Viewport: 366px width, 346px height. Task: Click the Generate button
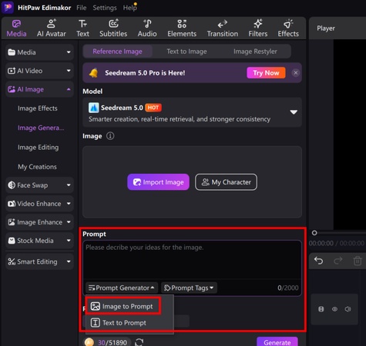277,342
